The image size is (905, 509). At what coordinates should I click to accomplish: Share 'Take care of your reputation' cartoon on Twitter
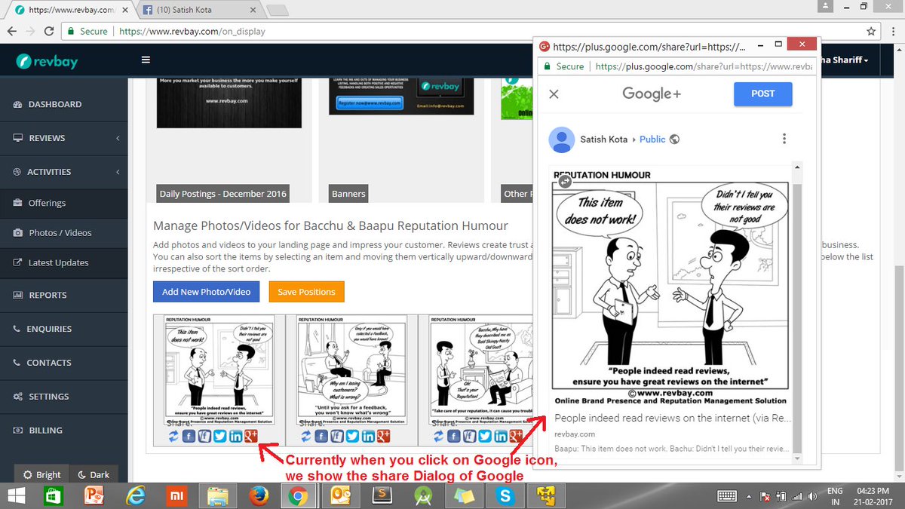pyautogui.click(x=484, y=436)
